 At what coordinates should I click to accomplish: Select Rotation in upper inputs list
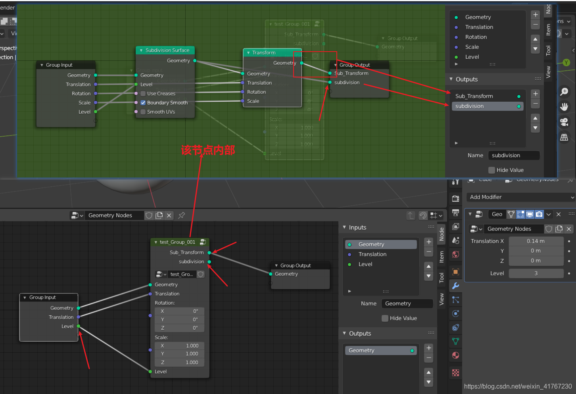click(x=488, y=37)
